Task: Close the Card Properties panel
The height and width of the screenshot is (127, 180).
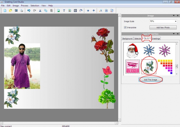Action: click(178, 34)
